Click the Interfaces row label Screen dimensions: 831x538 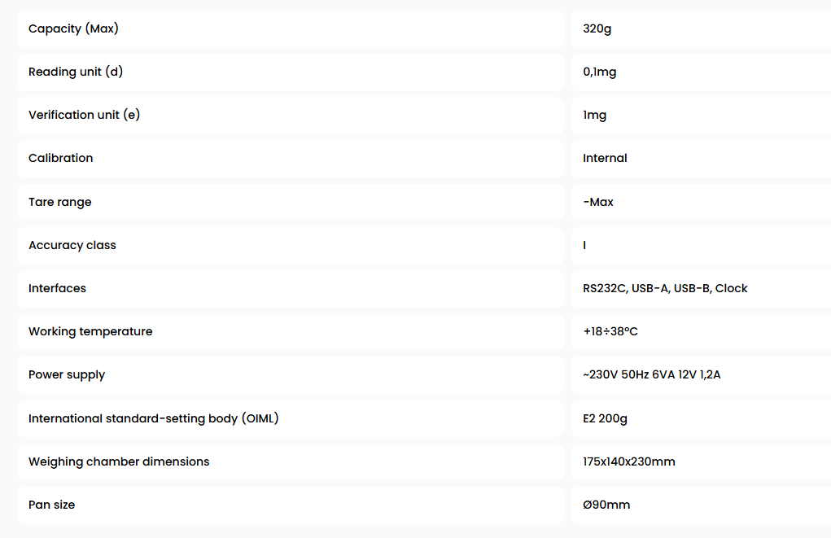pyautogui.click(x=57, y=288)
